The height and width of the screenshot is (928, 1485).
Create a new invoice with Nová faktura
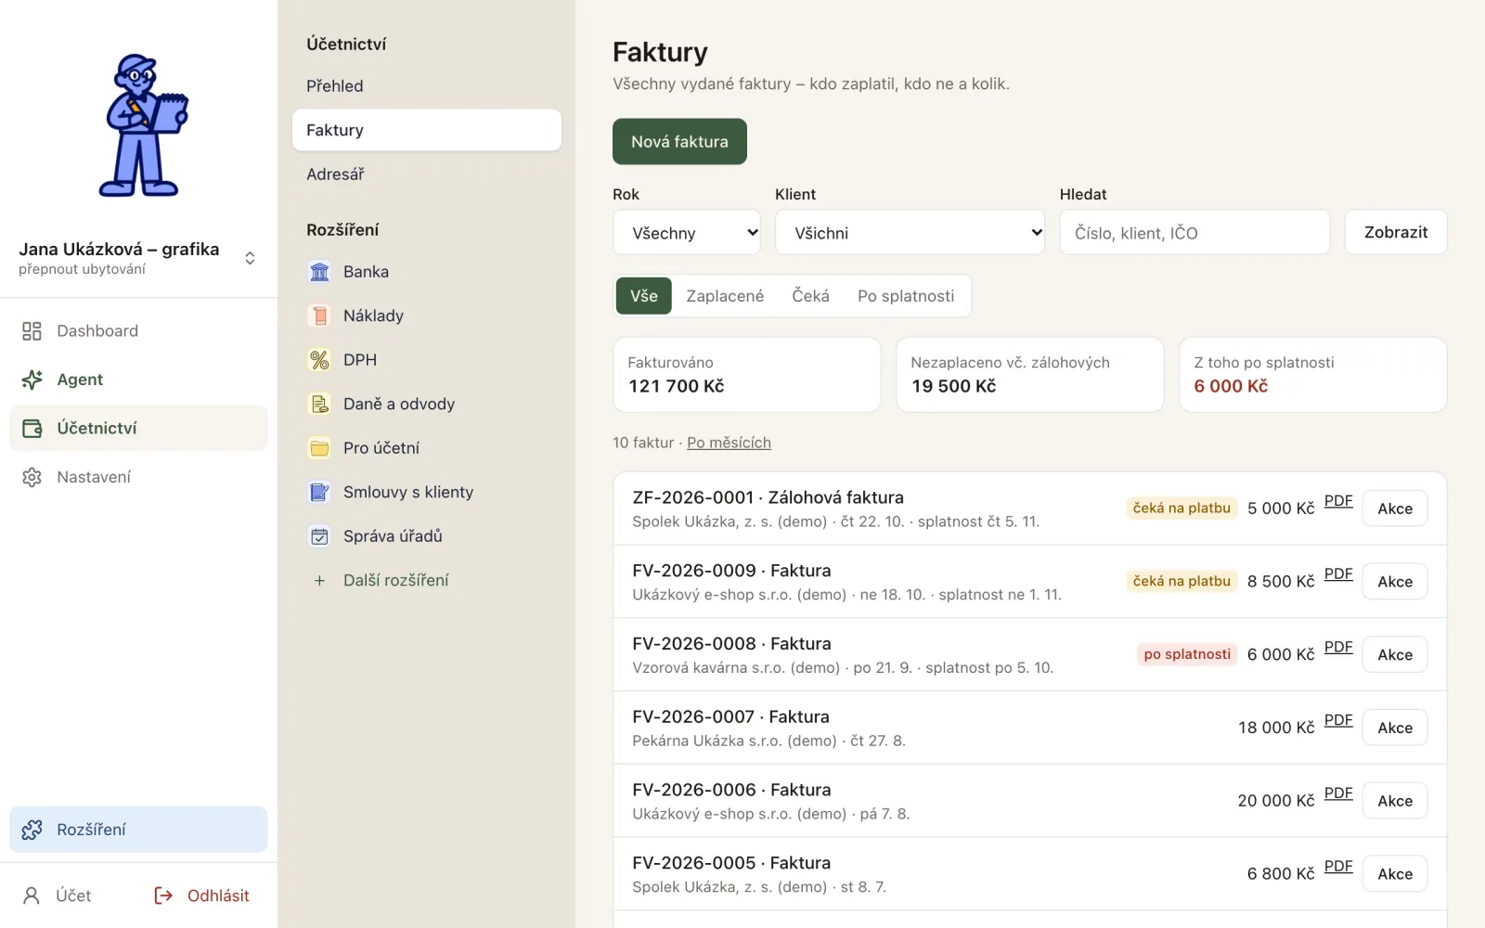coord(679,142)
